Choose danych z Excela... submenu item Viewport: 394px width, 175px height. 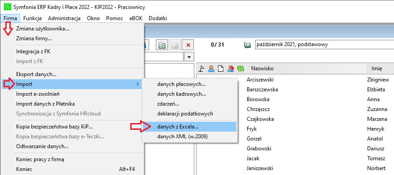pyautogui.click(x=190, y=127)
